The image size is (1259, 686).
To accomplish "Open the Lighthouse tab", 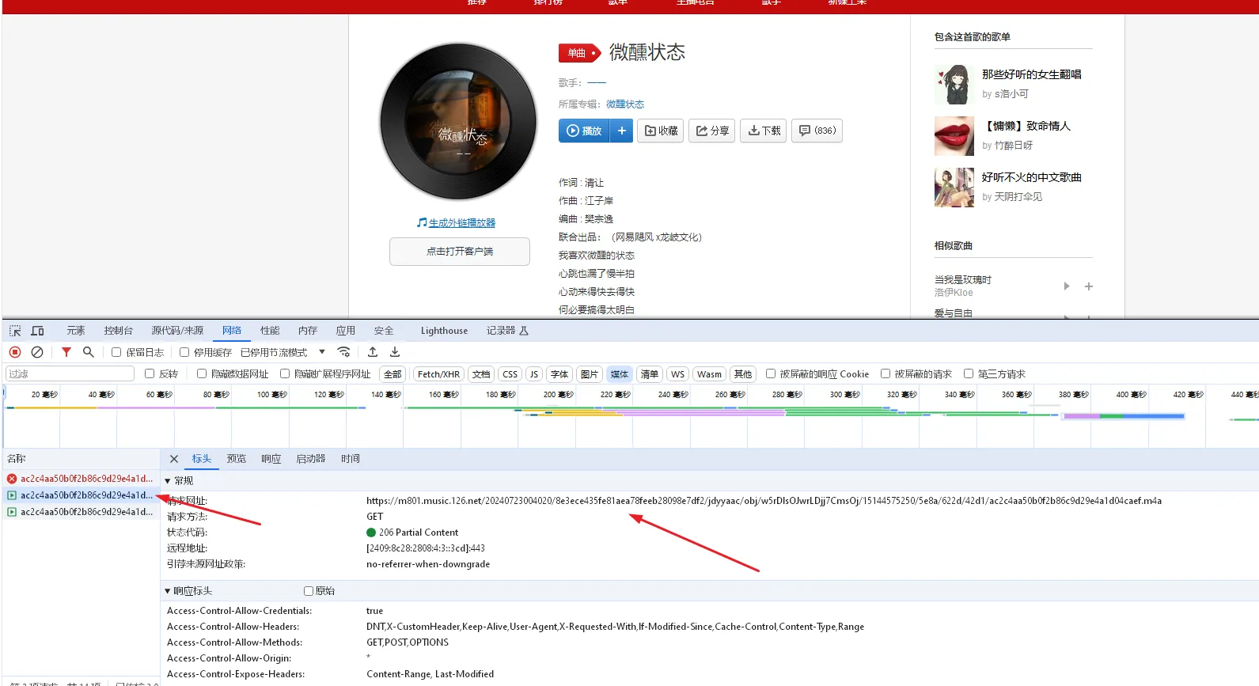I will pos(444,331).
